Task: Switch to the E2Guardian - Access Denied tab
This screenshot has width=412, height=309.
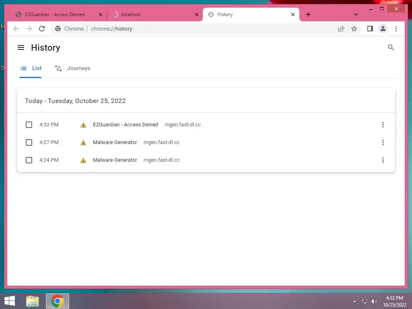Action: [x=55, y=14]
